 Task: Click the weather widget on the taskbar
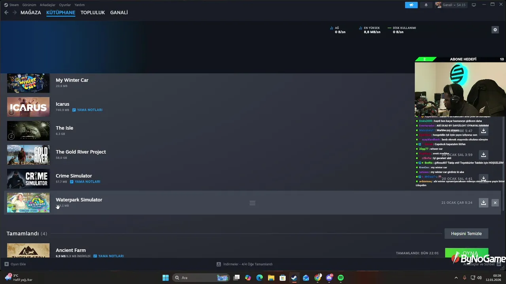pos(18,278)
